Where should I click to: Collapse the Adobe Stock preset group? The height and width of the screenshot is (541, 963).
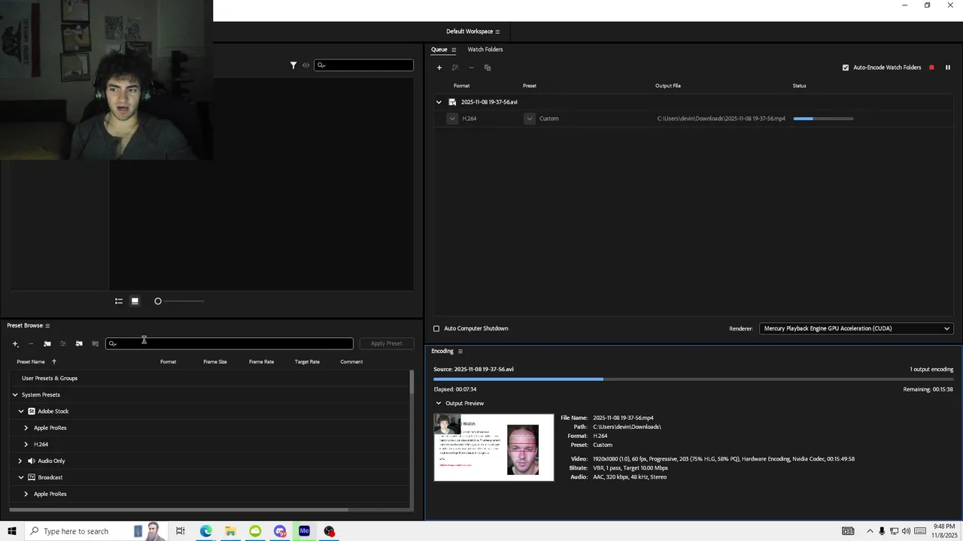click(21, 411)
